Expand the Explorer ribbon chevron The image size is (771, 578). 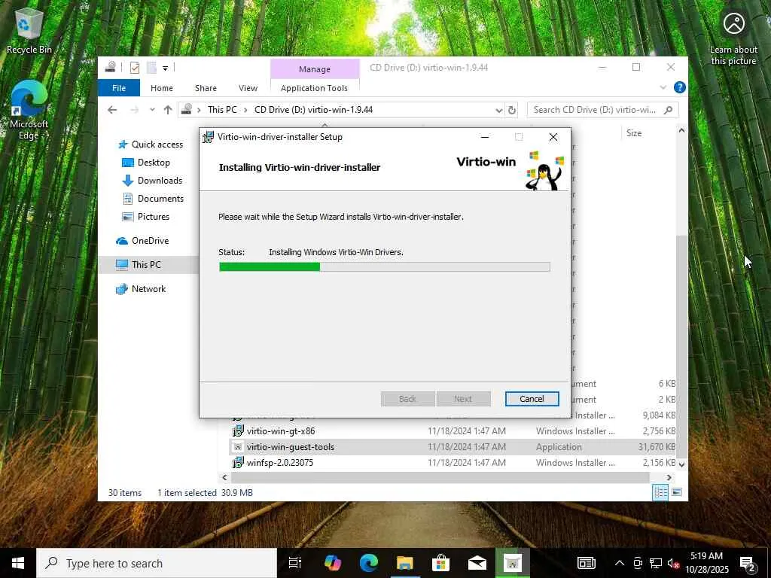click(663, 87)
